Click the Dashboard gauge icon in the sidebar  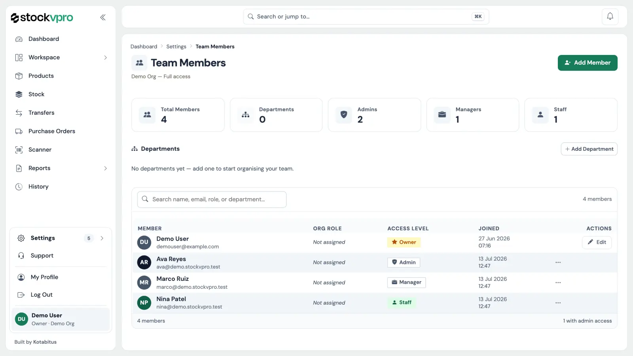[x=19, y=39]
